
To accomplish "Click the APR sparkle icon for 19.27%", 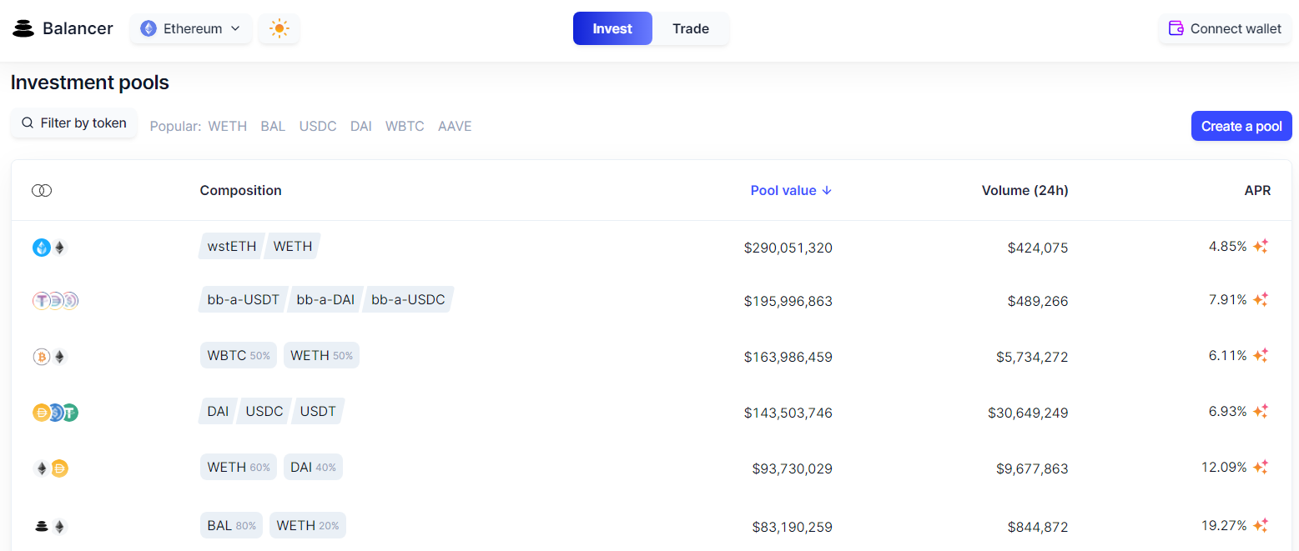I will pyautogui.click(x=1261, y=525).
